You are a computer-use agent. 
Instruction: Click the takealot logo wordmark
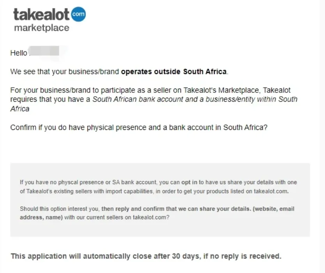click(x=42, y=15)
